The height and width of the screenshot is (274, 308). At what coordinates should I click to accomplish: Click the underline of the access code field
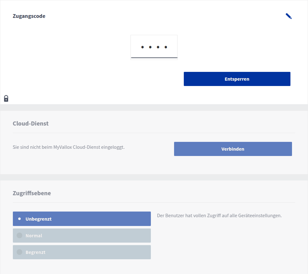coord(154,58)
